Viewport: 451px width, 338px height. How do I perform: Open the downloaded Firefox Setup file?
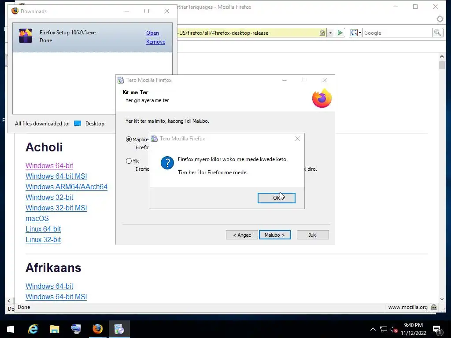152,33
